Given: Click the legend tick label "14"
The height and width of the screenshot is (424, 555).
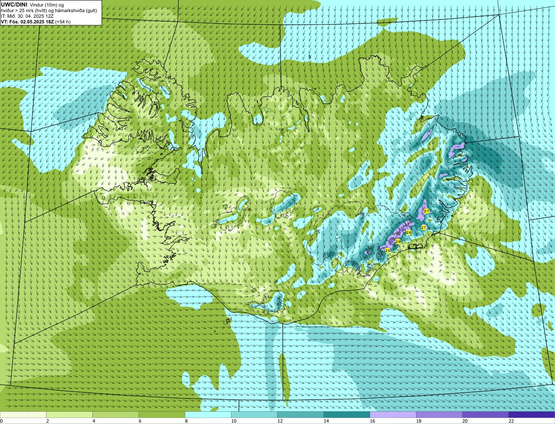Looking at the screenshot, I should click(326, 421).
